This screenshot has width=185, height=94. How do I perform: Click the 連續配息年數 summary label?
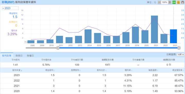coord(108,60)
